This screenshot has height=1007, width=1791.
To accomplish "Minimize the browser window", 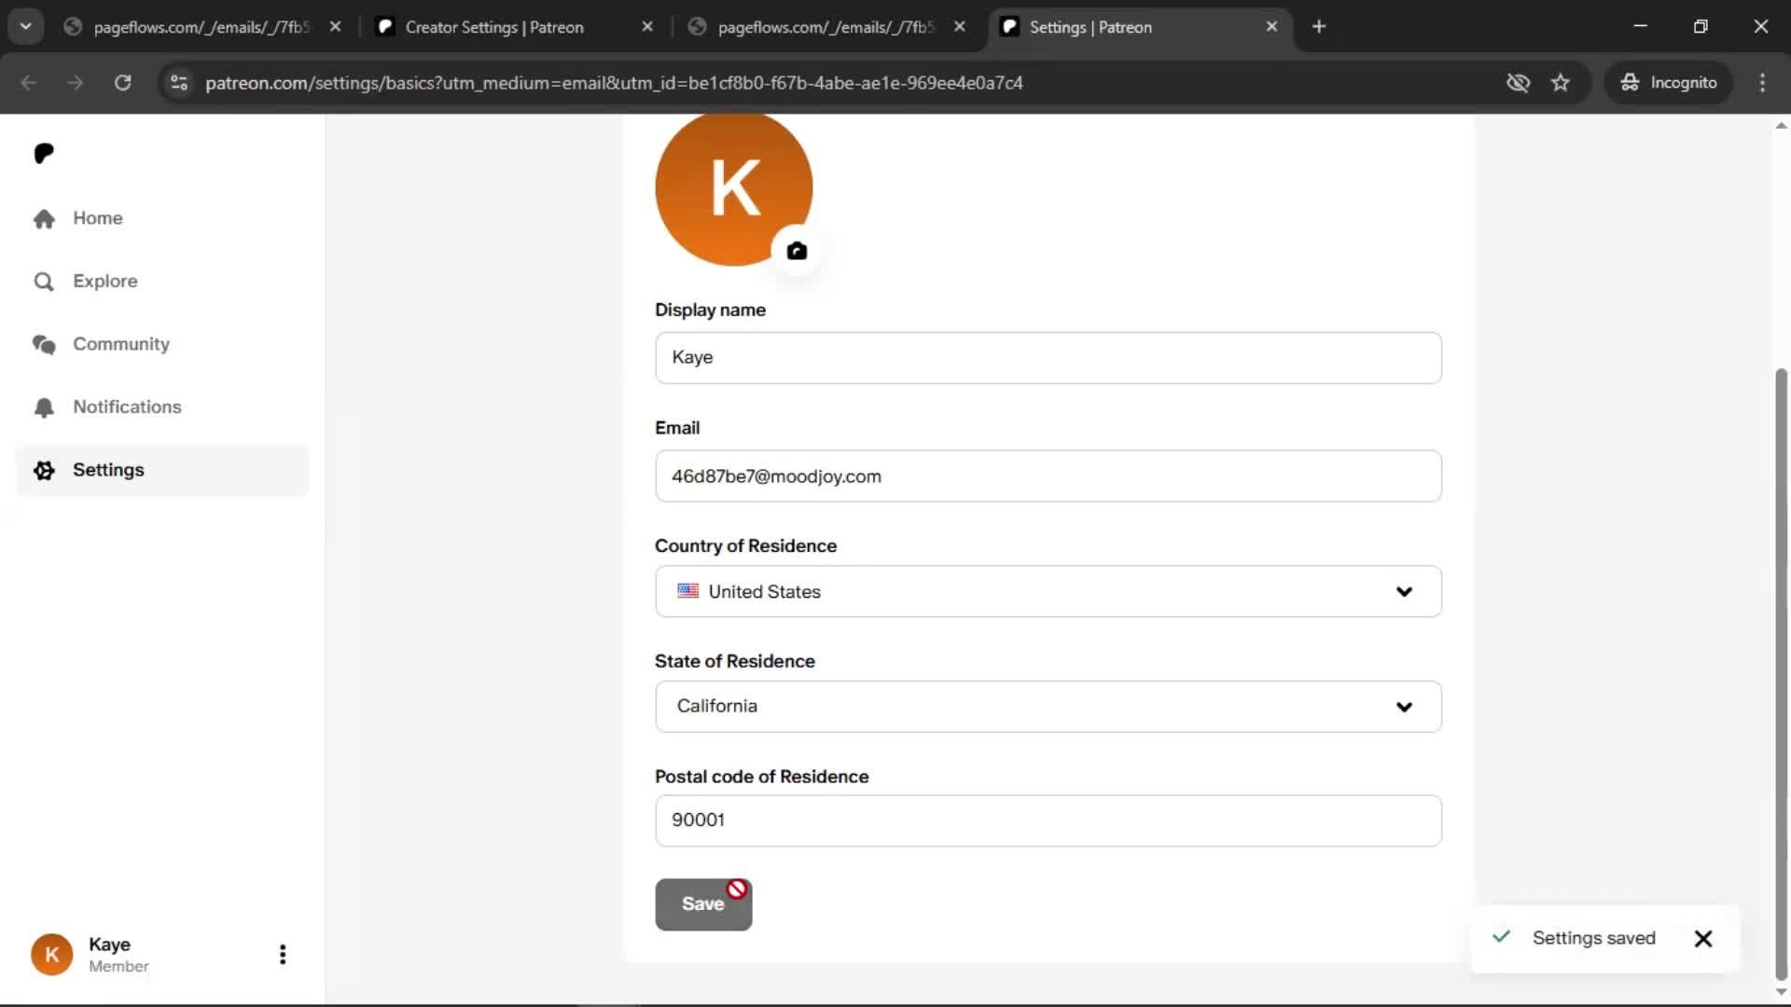I will [x=1641, y=26].
